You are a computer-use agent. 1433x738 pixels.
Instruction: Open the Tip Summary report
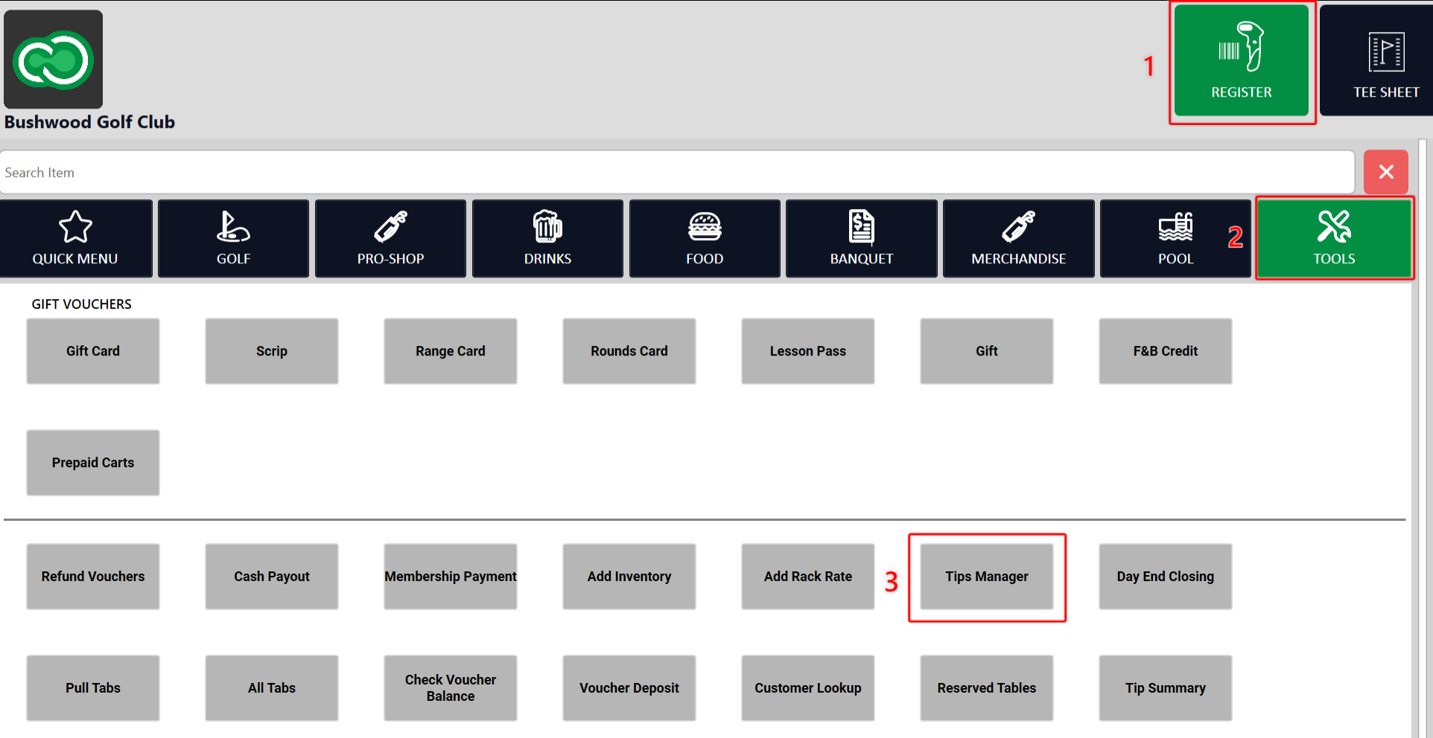click(1166, 688)
